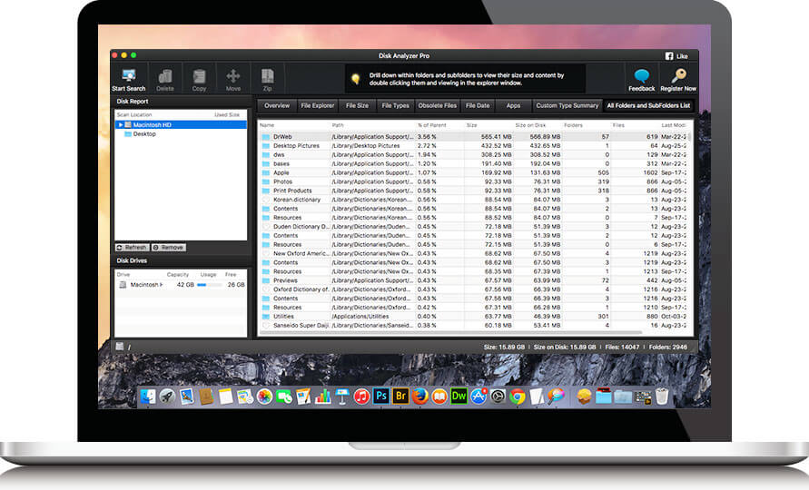The image size is (809, 490).
Task: Open Launchpad rocket icon in dock
Action: click(x=167, y=397)
